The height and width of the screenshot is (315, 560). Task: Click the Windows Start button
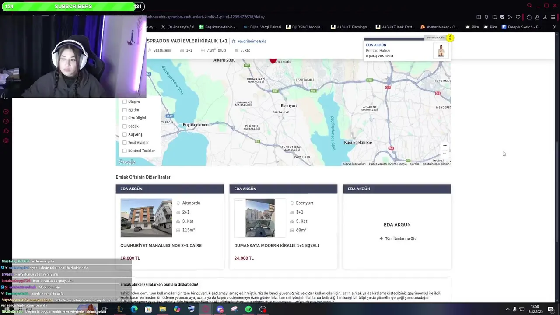click(7, 309)
